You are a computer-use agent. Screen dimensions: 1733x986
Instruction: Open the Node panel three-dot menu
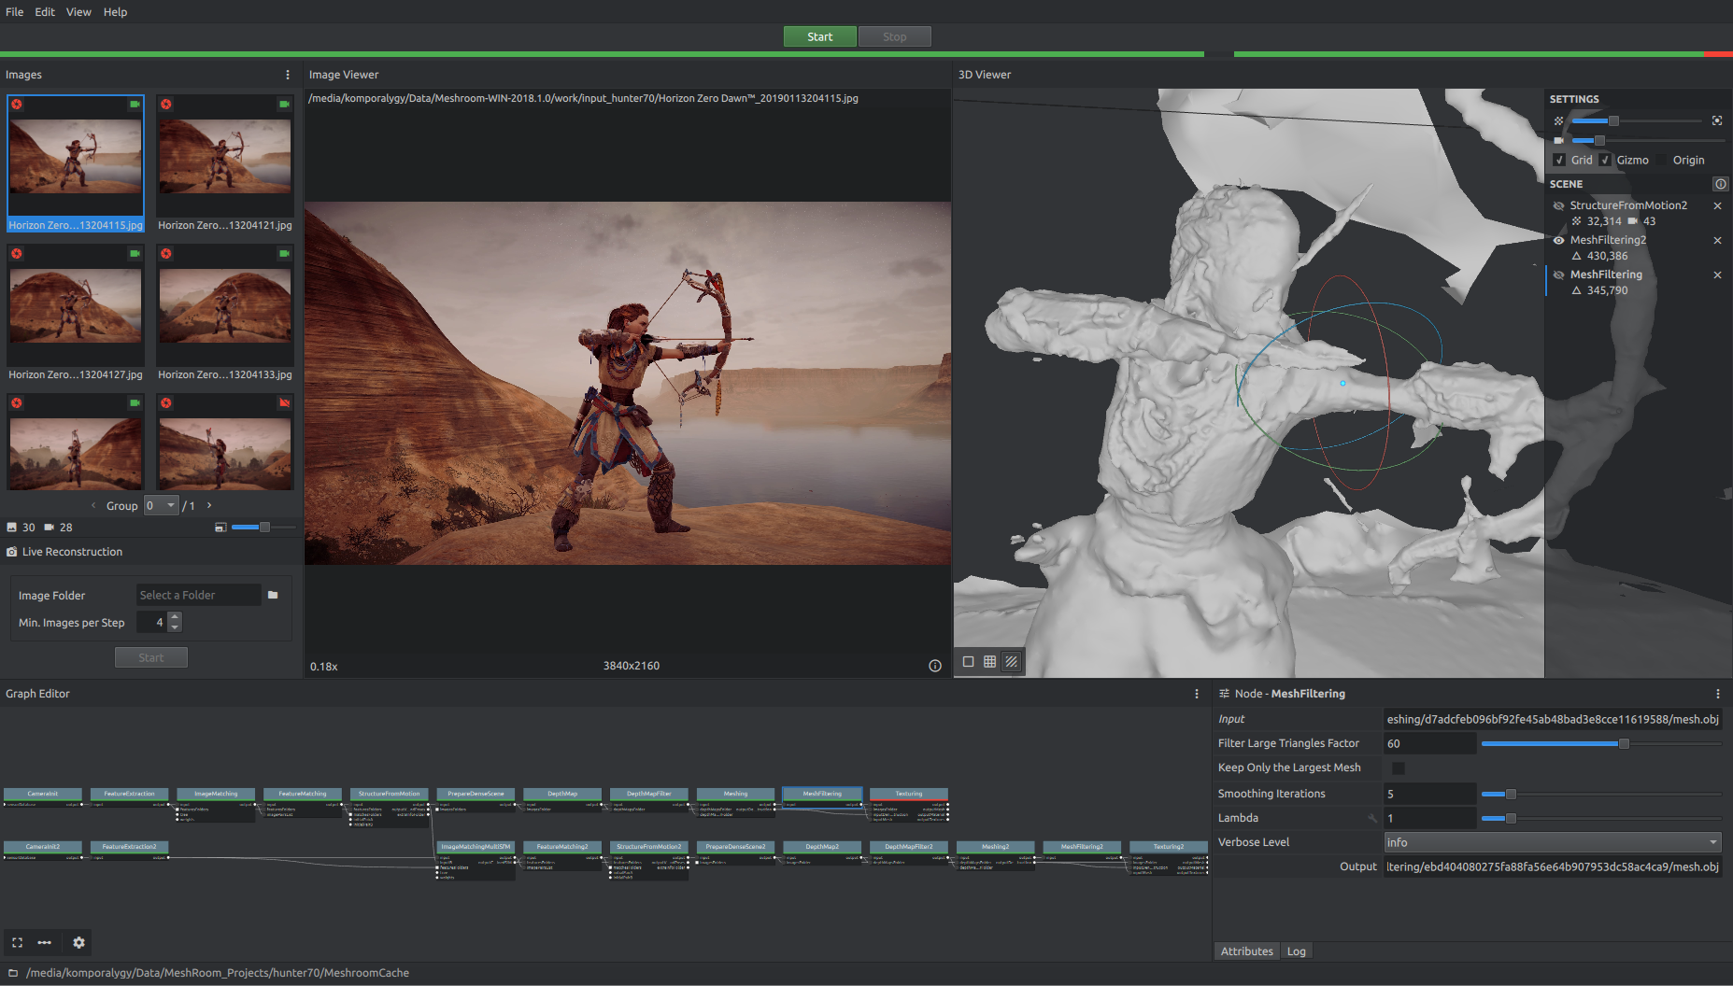pyautogui.click(x=1718, y=694)
